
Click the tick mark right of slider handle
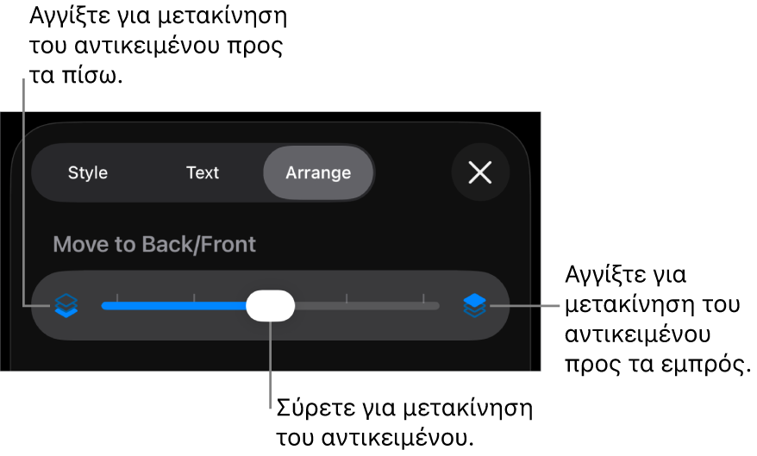coord(347,298)
